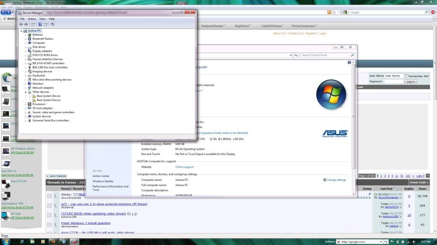Click the volume speaker icon in system tray
The width and height of the screenshot is (437, 245).
tap(414, 242)
